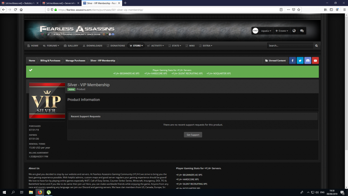348x196 pixels.
Task: Open notifications globe icon in header
Action: [294, 31]
